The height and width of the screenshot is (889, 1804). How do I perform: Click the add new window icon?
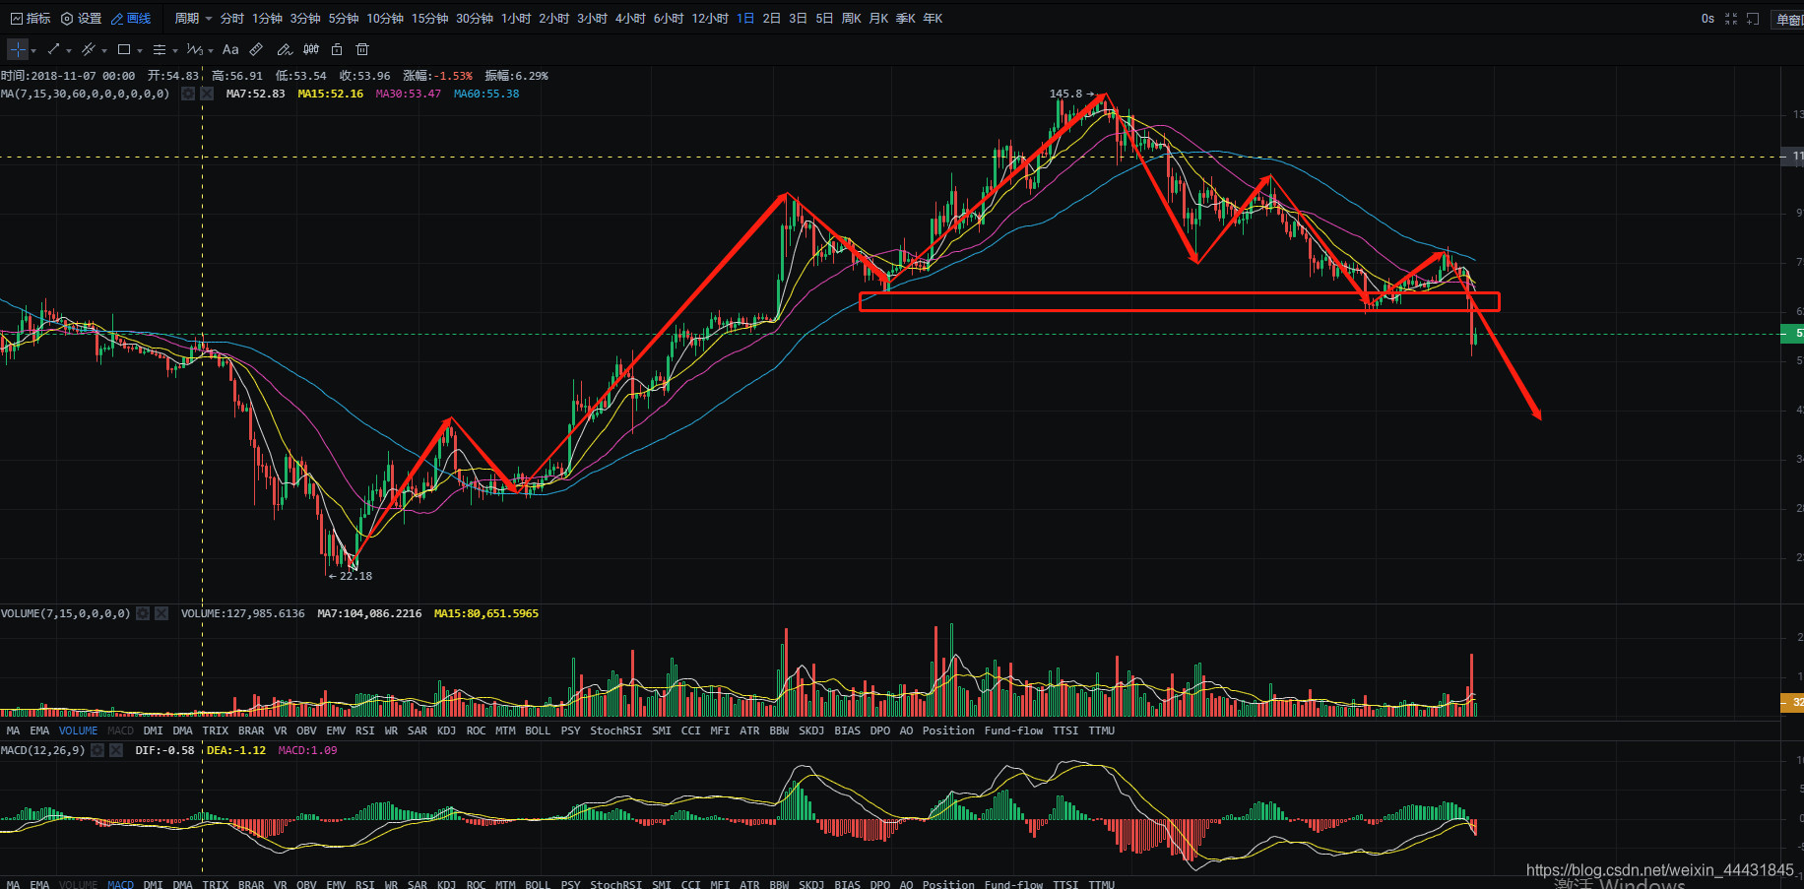tap(1753, 19)
